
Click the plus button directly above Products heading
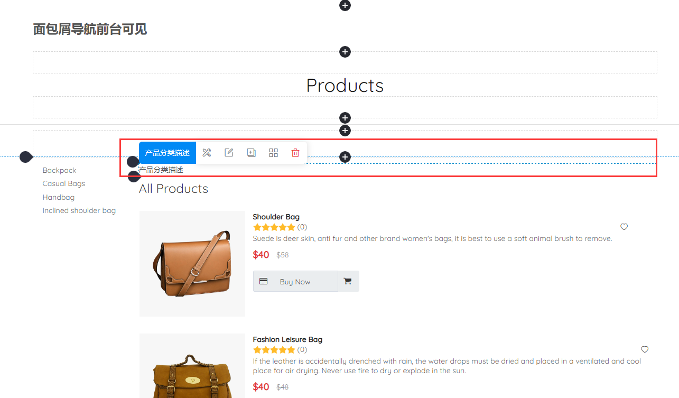[345, 52]
